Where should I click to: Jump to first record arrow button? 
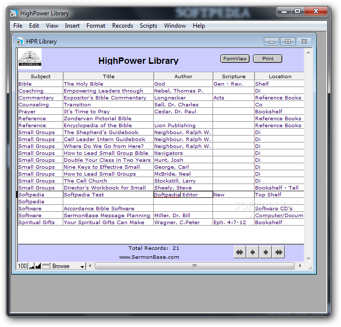[240, 252]
